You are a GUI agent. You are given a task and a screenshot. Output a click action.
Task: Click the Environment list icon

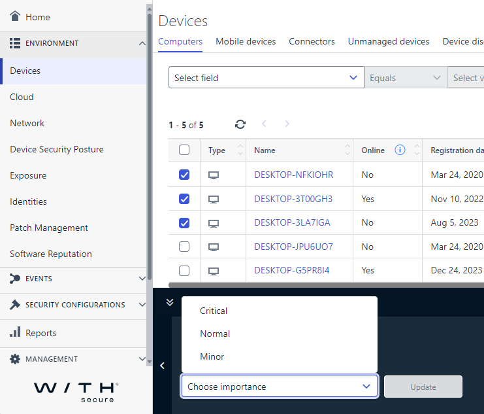15,43
